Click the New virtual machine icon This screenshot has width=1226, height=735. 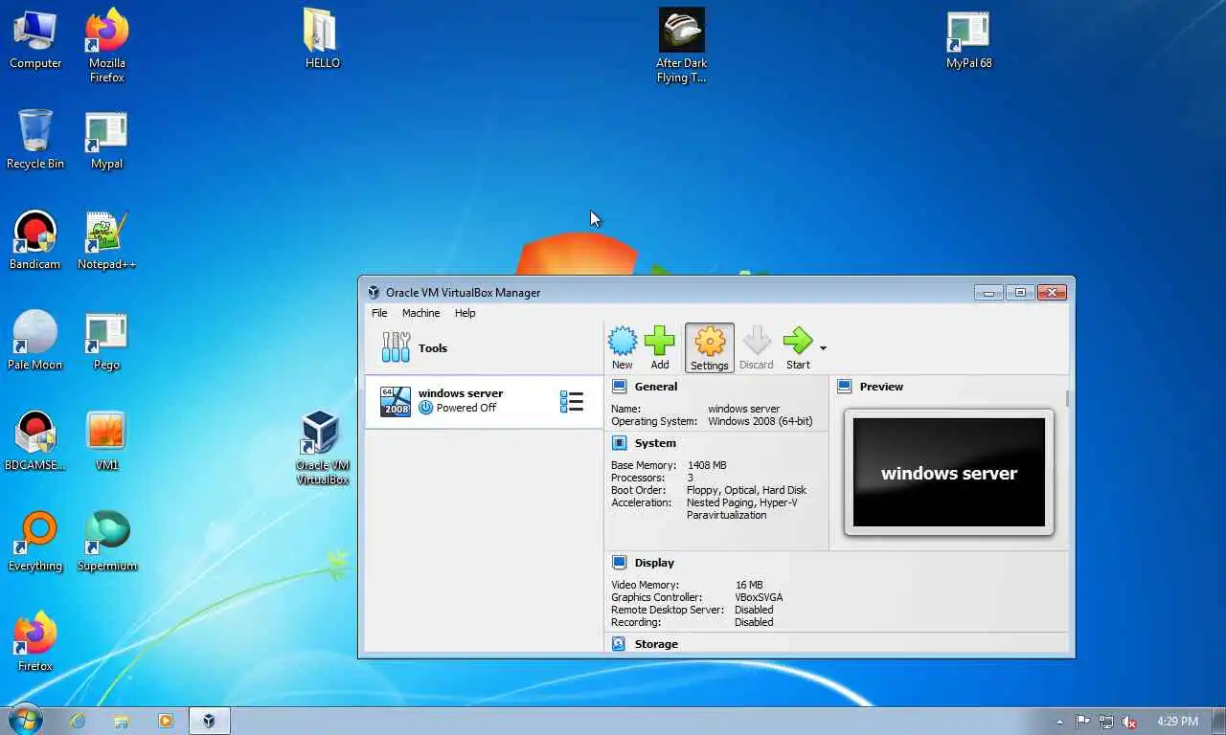pyautogui.click(x=623, y=348)
